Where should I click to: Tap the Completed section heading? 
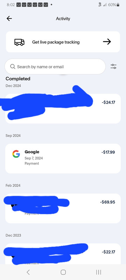pyautogui.click(x=18, y=78)
